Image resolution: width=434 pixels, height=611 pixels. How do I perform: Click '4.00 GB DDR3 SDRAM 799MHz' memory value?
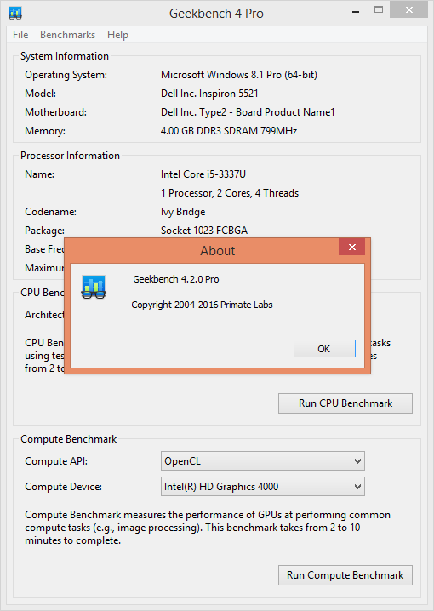pyautogui.click(x=229, y=131)
